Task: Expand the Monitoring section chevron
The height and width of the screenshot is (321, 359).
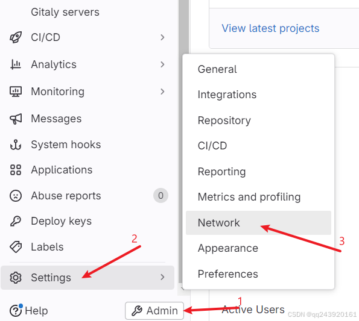Action: point(162,92)
